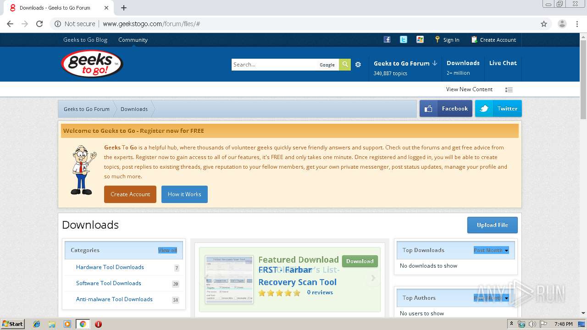Viewport: 587px width, 330px height.
Task: Open View New Content link
Action: point(469,89)
